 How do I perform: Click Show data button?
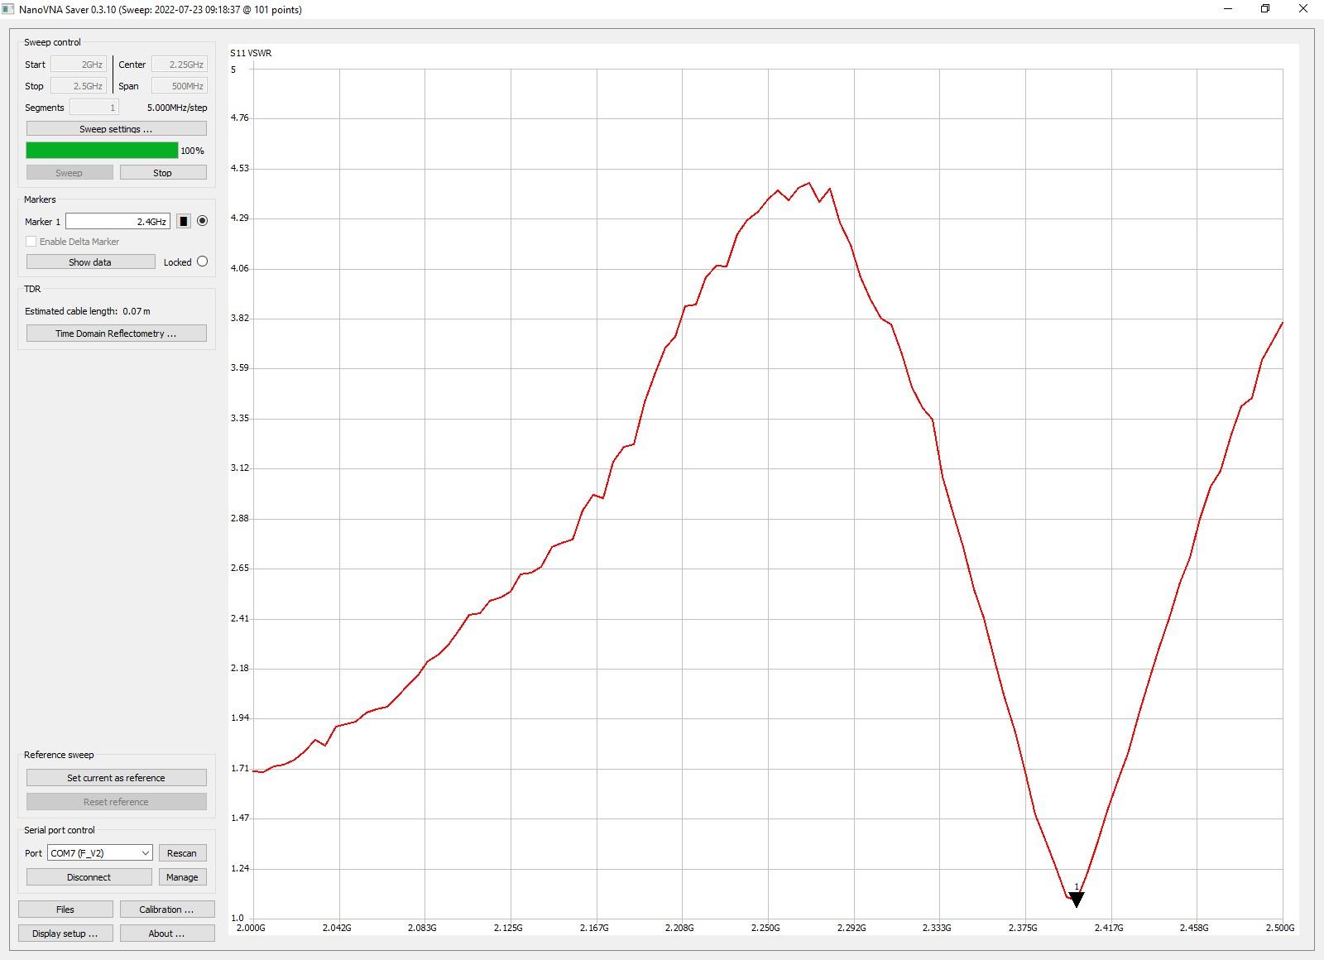(x=91, y=262)
